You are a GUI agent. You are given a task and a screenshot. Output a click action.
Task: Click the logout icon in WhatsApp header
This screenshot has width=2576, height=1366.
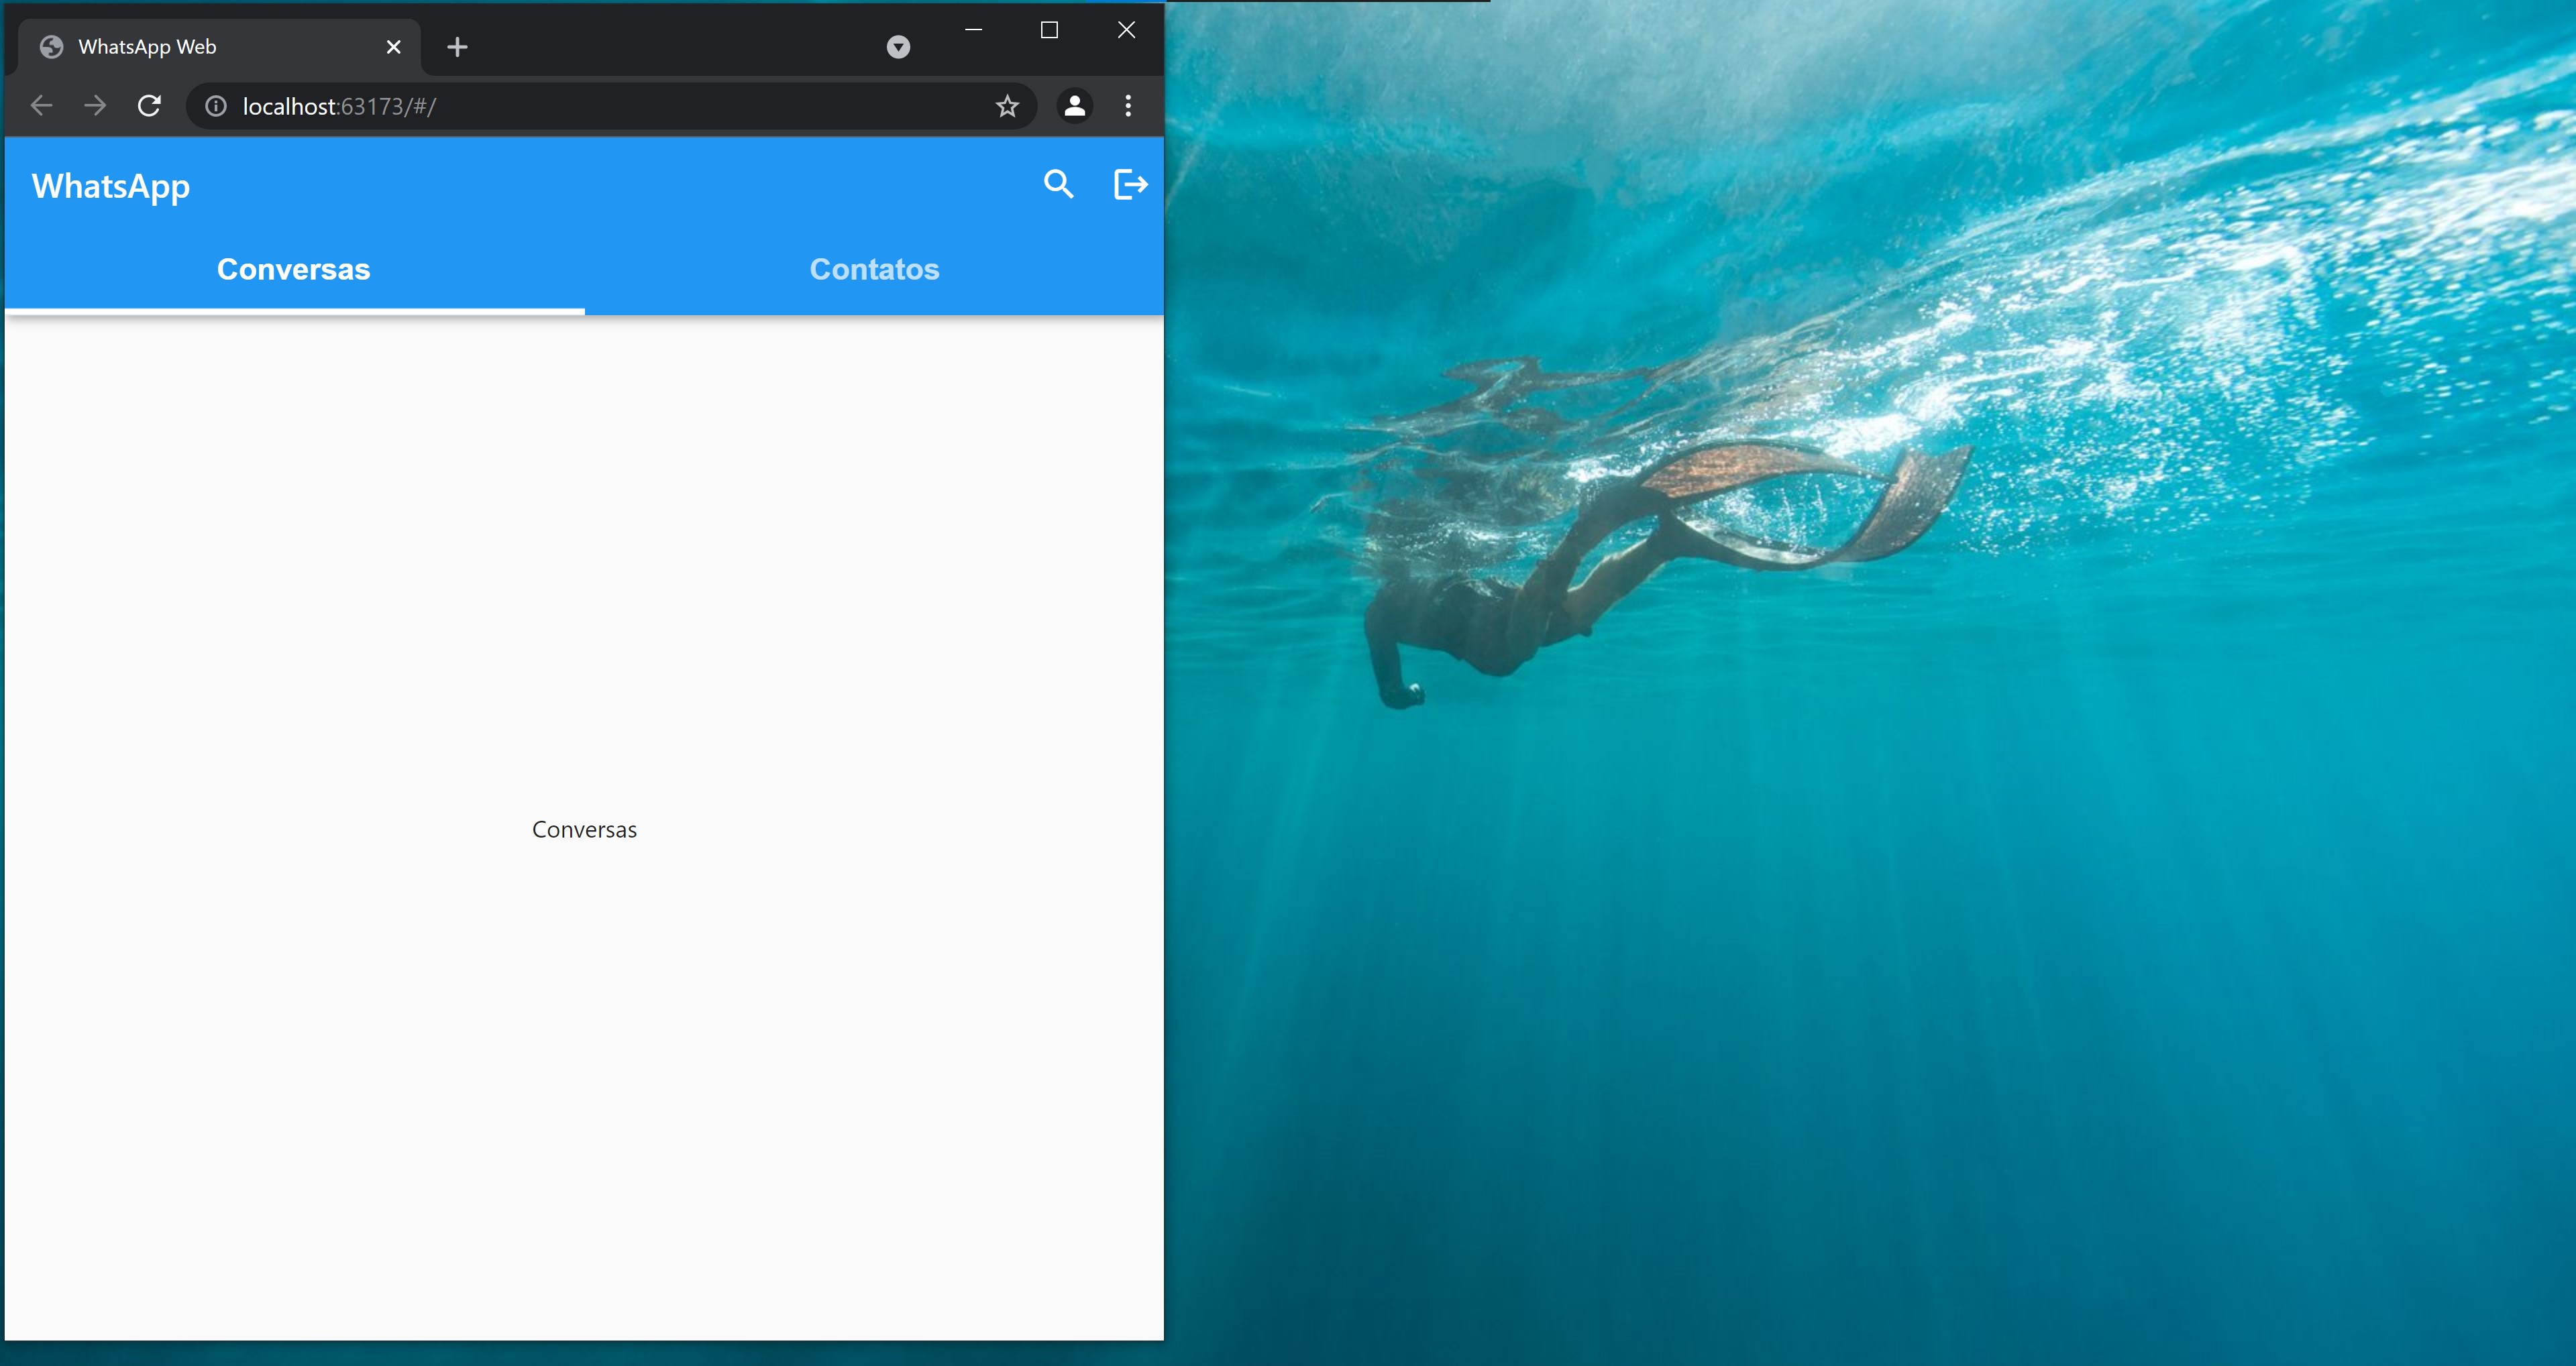pyautogui.click(x=1130, y=184)
